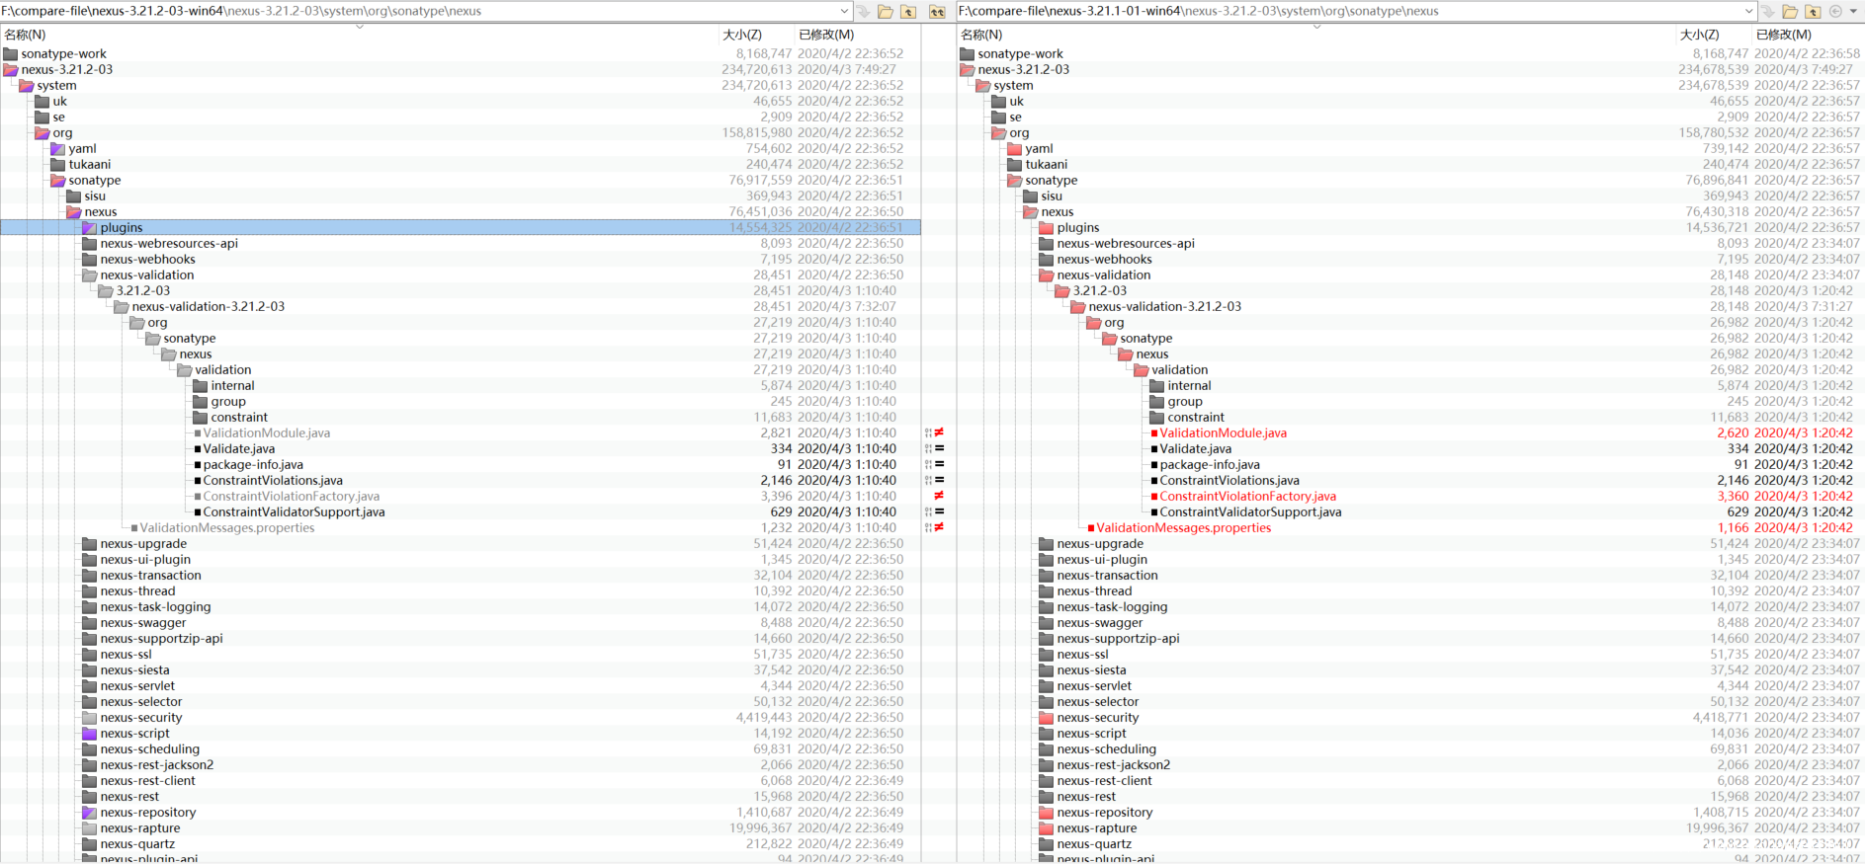Click the 2,620 size of right ValidationModule.java

[1733, 432]
